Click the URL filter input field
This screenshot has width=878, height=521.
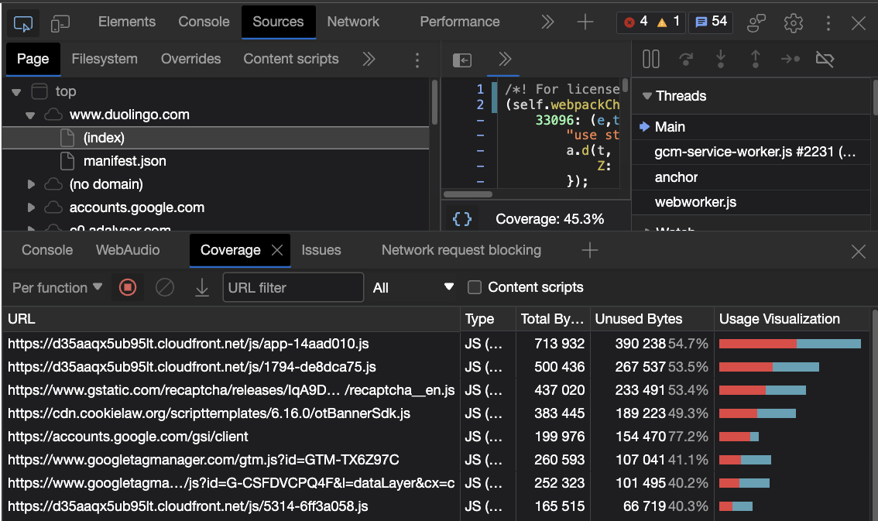point(293,288)
